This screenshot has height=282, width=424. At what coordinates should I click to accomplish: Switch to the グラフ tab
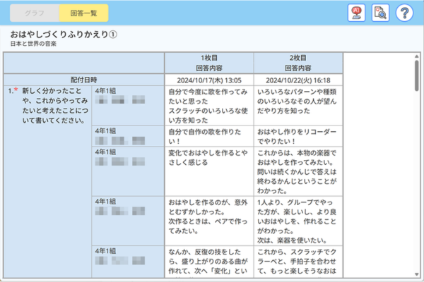tap(33, 13)
